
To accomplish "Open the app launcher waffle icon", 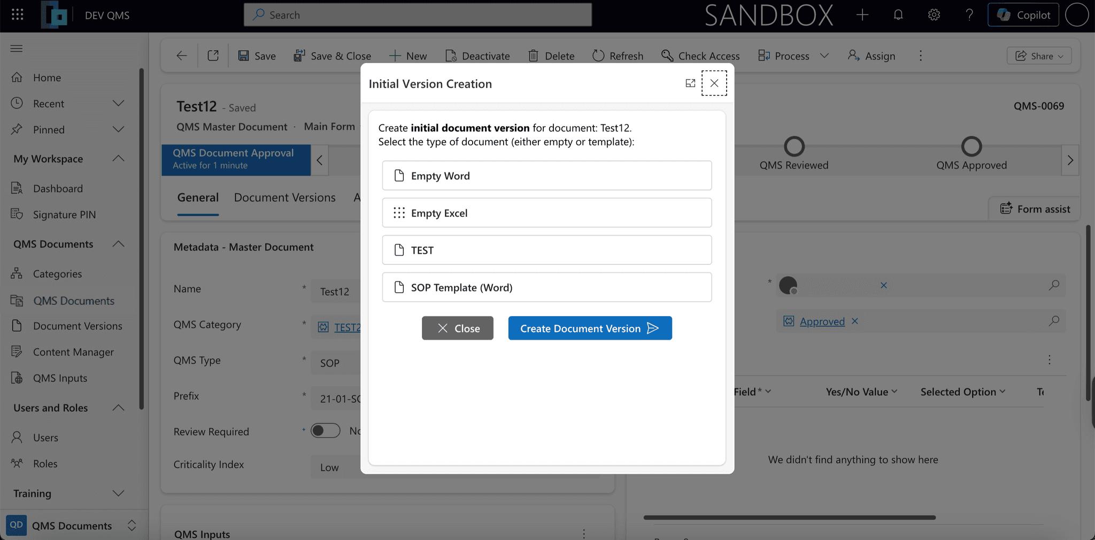I will pyautogui.click(x=17, y=15).
